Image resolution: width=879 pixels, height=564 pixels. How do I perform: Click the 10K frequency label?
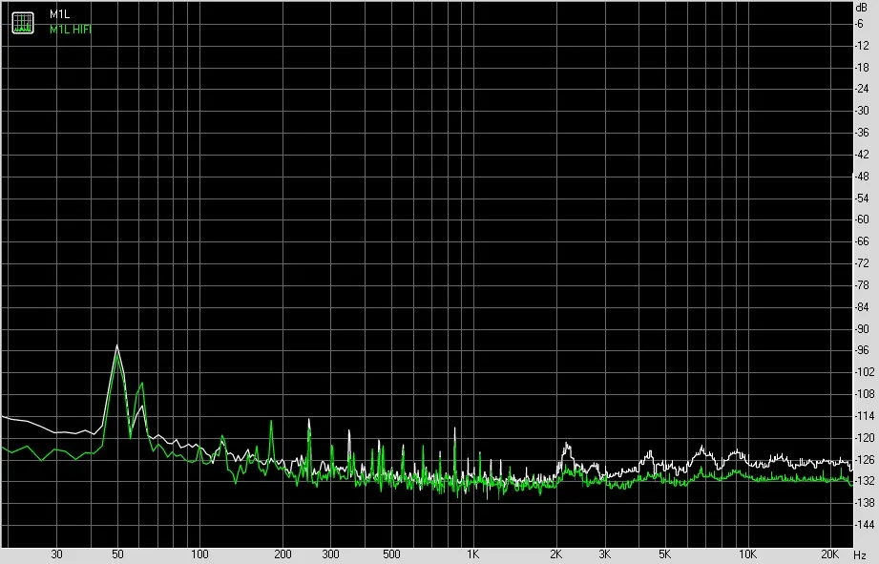pos(747,554)
